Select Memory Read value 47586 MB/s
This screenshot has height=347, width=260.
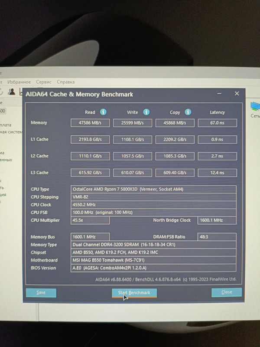tap(90, 123)
